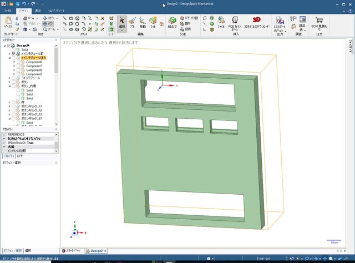Toggle checkbox next to Component6
This screenshot has height=263, width=355.
[x=18, y=62]
